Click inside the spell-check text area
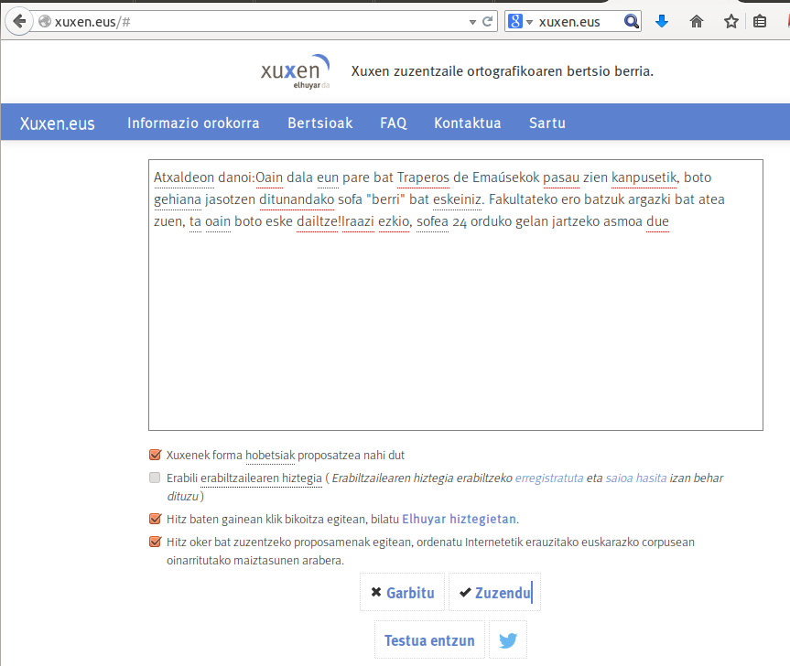The image size is (790, 666). pyautogui.click(x=456, y=295)
